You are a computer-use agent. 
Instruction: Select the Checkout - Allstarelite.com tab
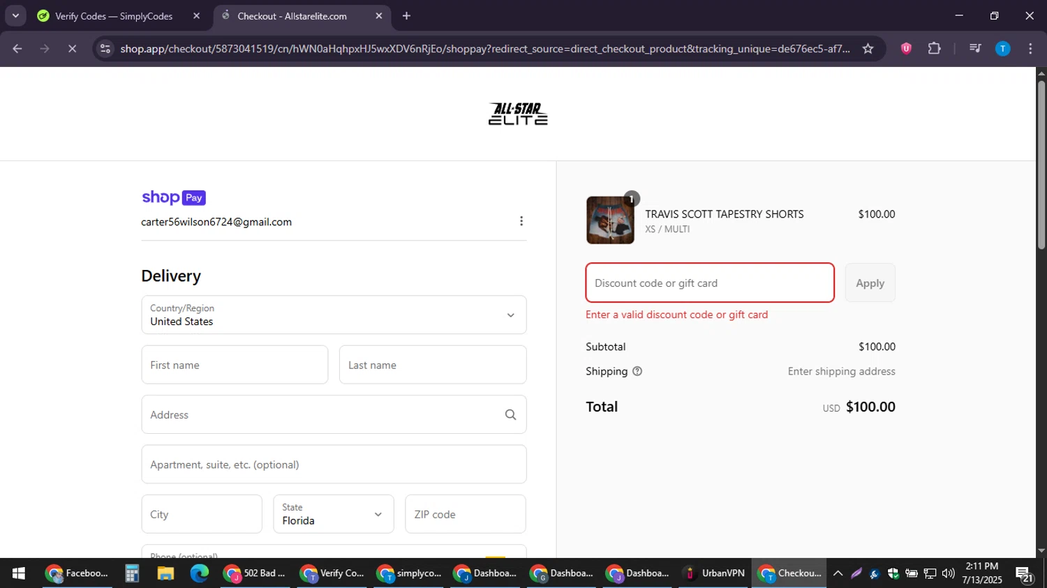tap(292, 16)
